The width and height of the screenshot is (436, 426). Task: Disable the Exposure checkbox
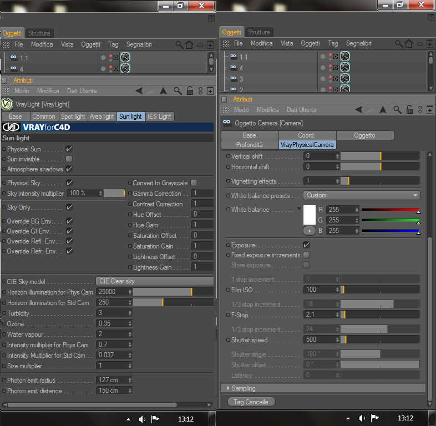point(306,245)
